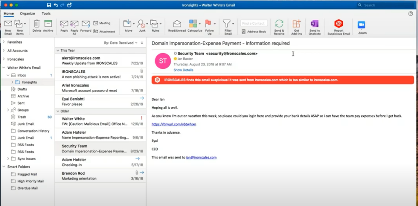Screen dimensions: 418x206
Task: Open the Address Book
Action: point(254,31)
